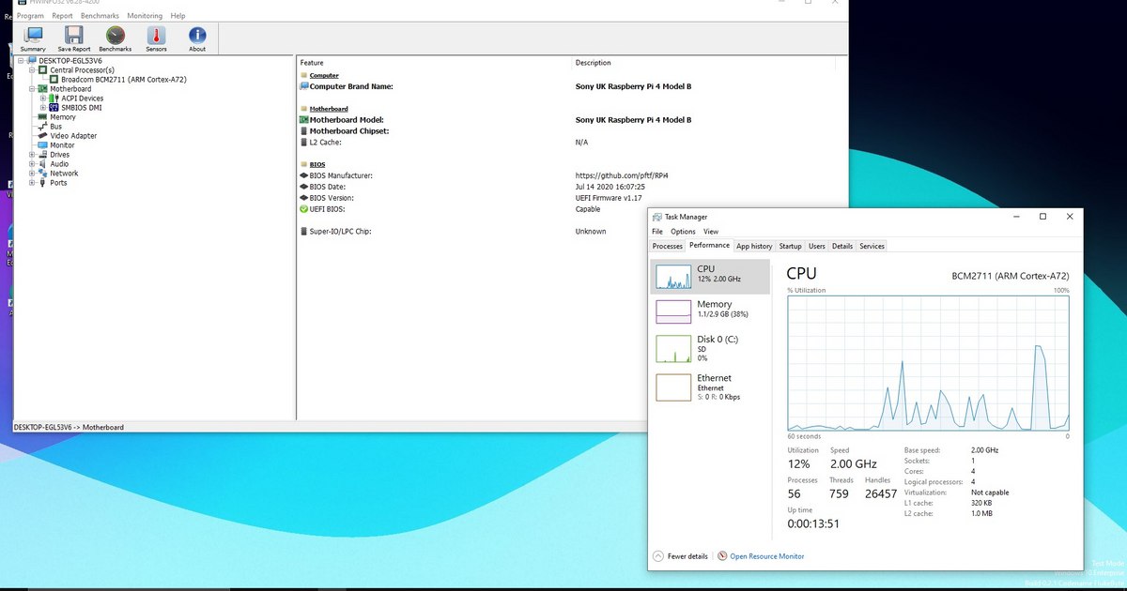Switch to the Services tab
Image resolution: width=1127 pixels, height=591 pixels.
coord(872,246)
